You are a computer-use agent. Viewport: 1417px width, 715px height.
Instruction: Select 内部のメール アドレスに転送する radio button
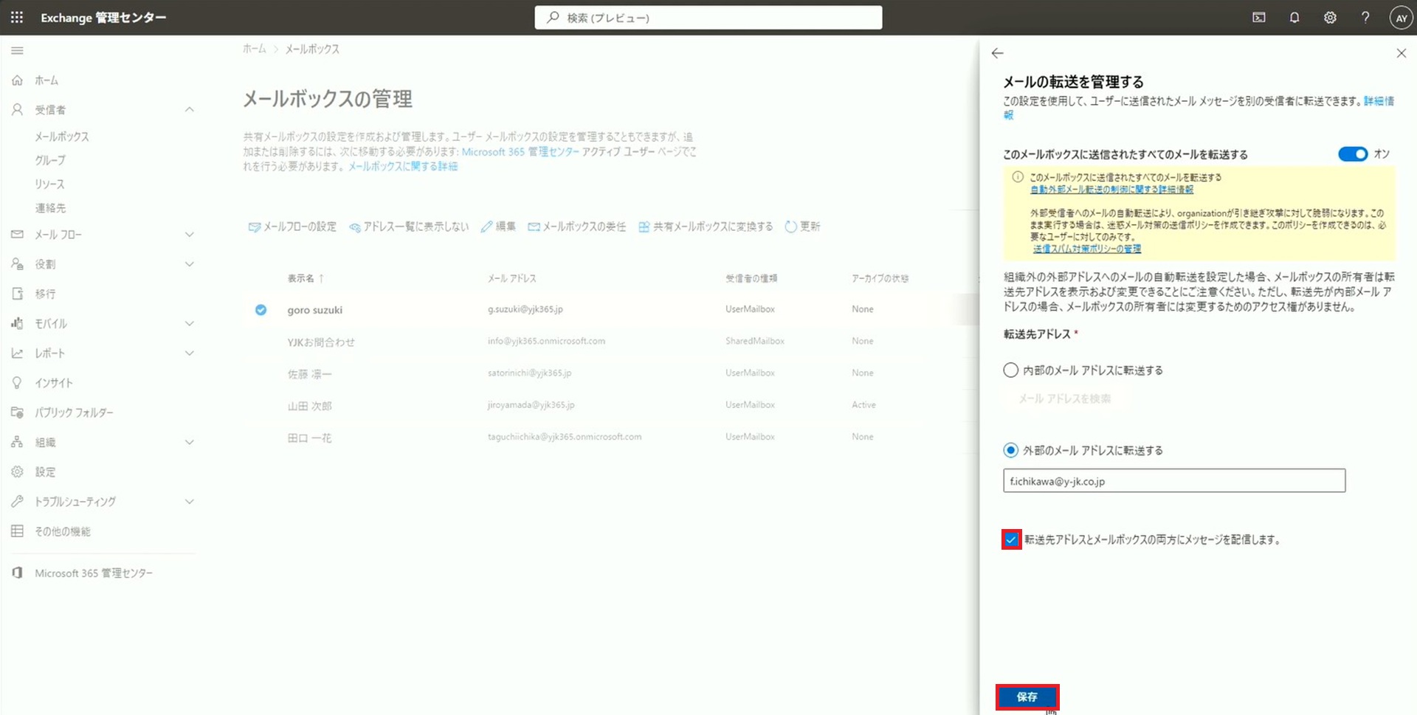1010,370
